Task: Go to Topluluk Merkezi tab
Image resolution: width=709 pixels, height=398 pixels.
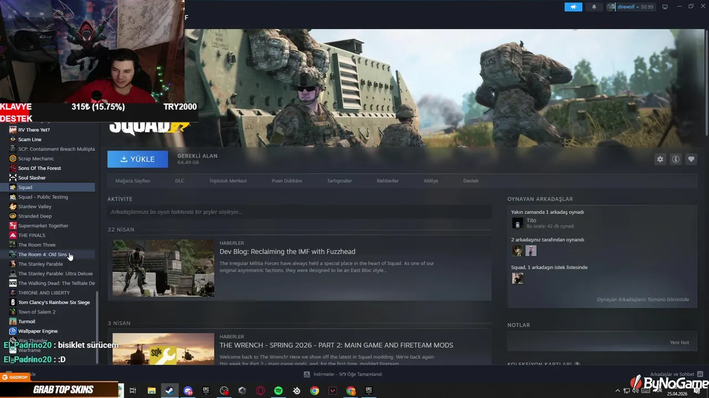Action: pos(228,181)
